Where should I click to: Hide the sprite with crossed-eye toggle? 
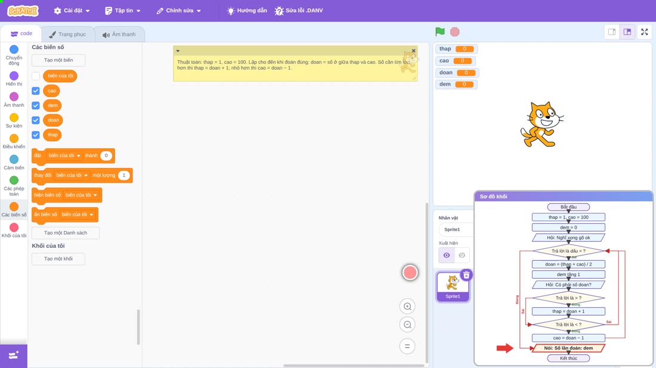click(462, 255)
